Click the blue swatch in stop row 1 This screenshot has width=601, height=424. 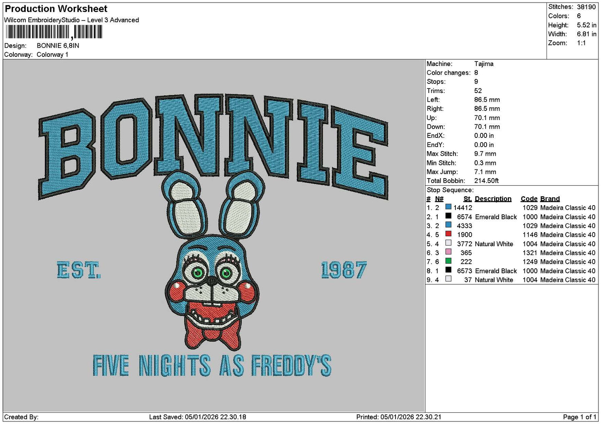pyautogui.click(x=448, y=207)
